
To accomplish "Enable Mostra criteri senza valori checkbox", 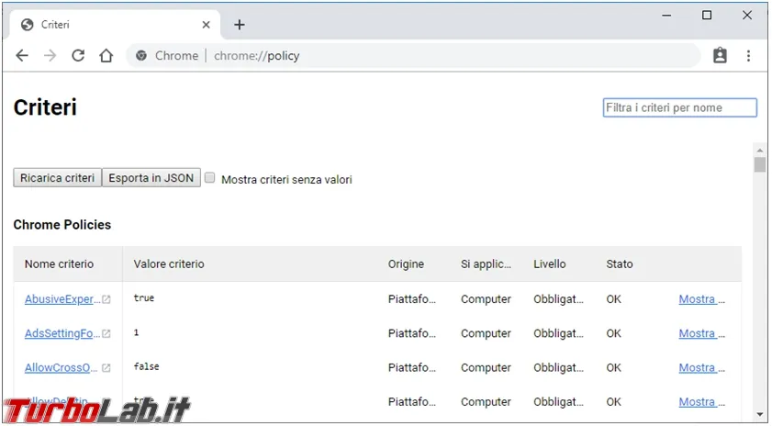I will pyautogui.click(x=210, y=178).
